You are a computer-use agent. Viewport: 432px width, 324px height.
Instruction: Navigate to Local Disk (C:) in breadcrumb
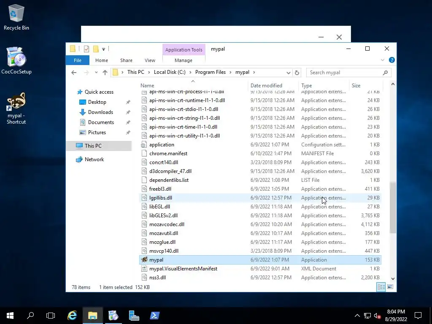coord(170,72)
